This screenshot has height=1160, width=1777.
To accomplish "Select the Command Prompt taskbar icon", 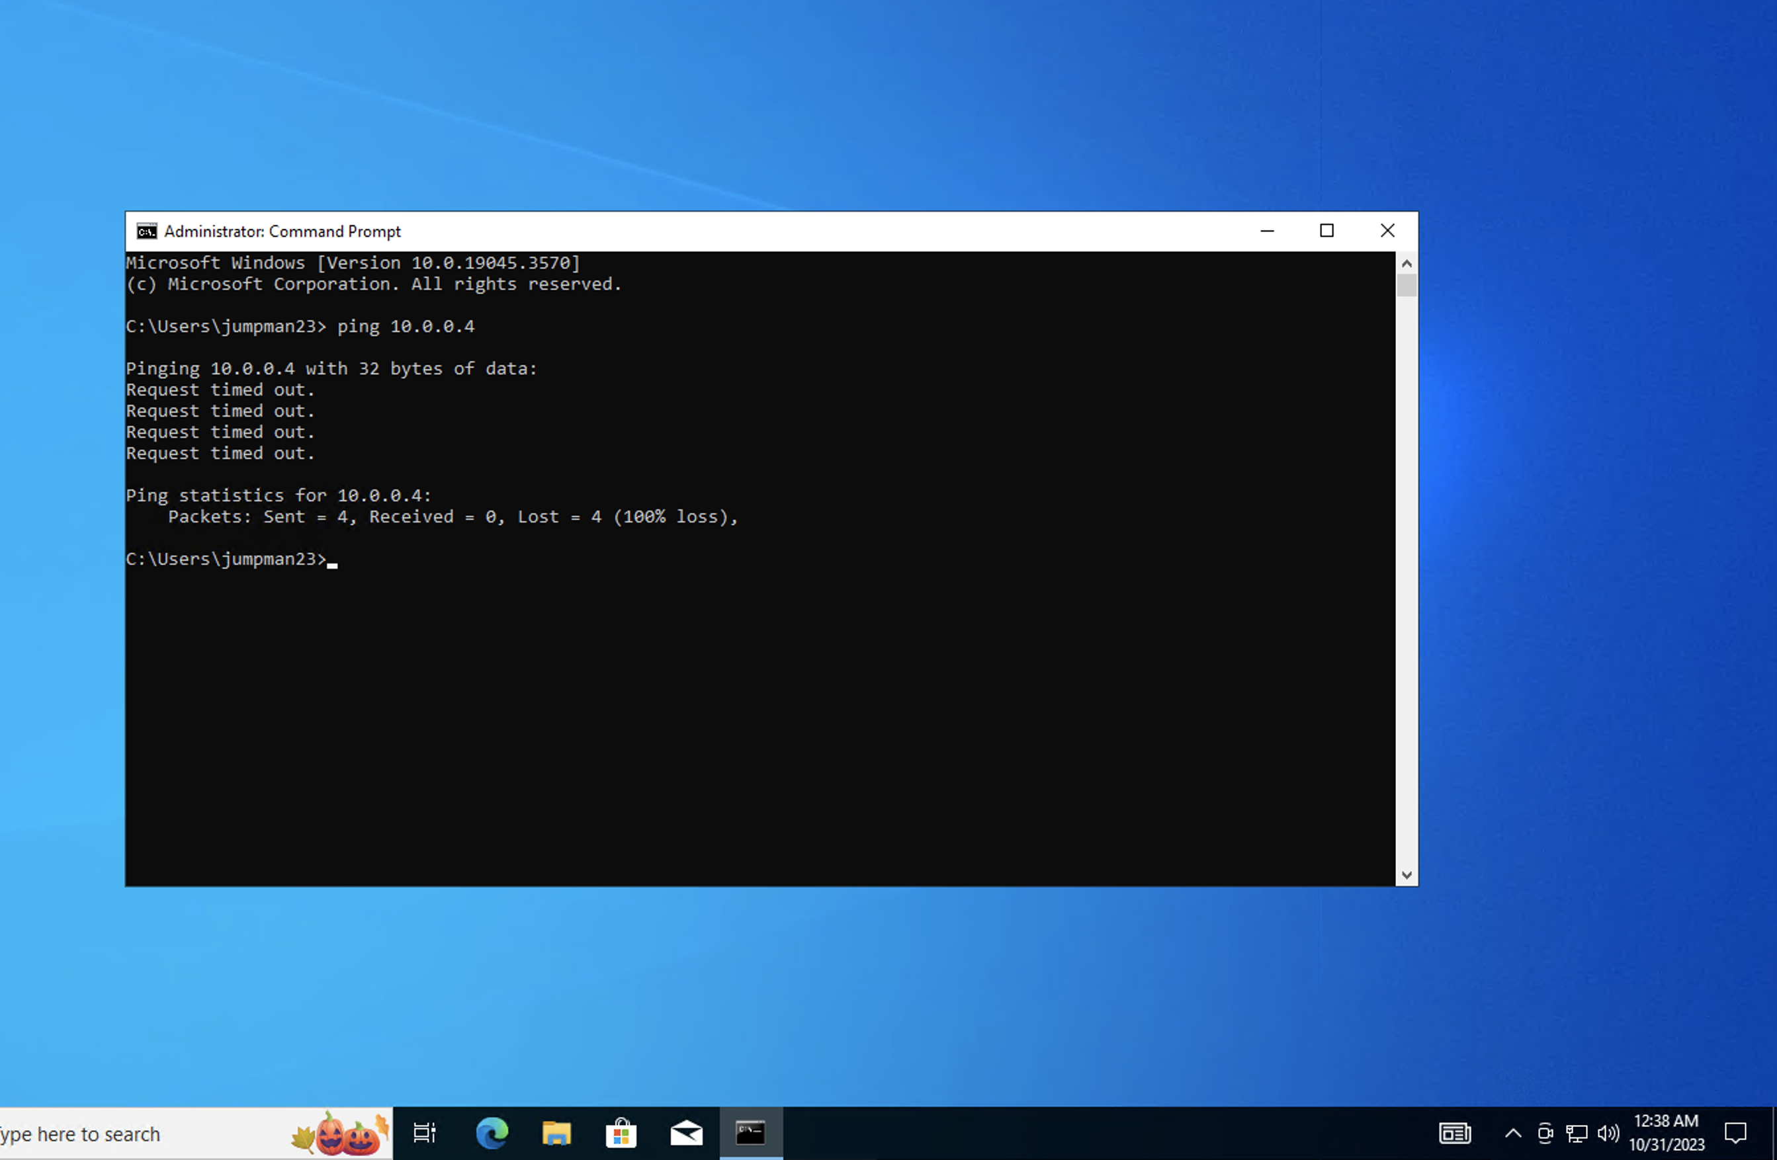I will (x=750, y=1133).
